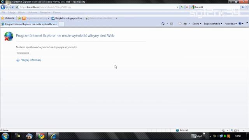This screenshot has height=140, width=249.
Task: Click page icon left of URL
Action: click(x=18, y=7)
